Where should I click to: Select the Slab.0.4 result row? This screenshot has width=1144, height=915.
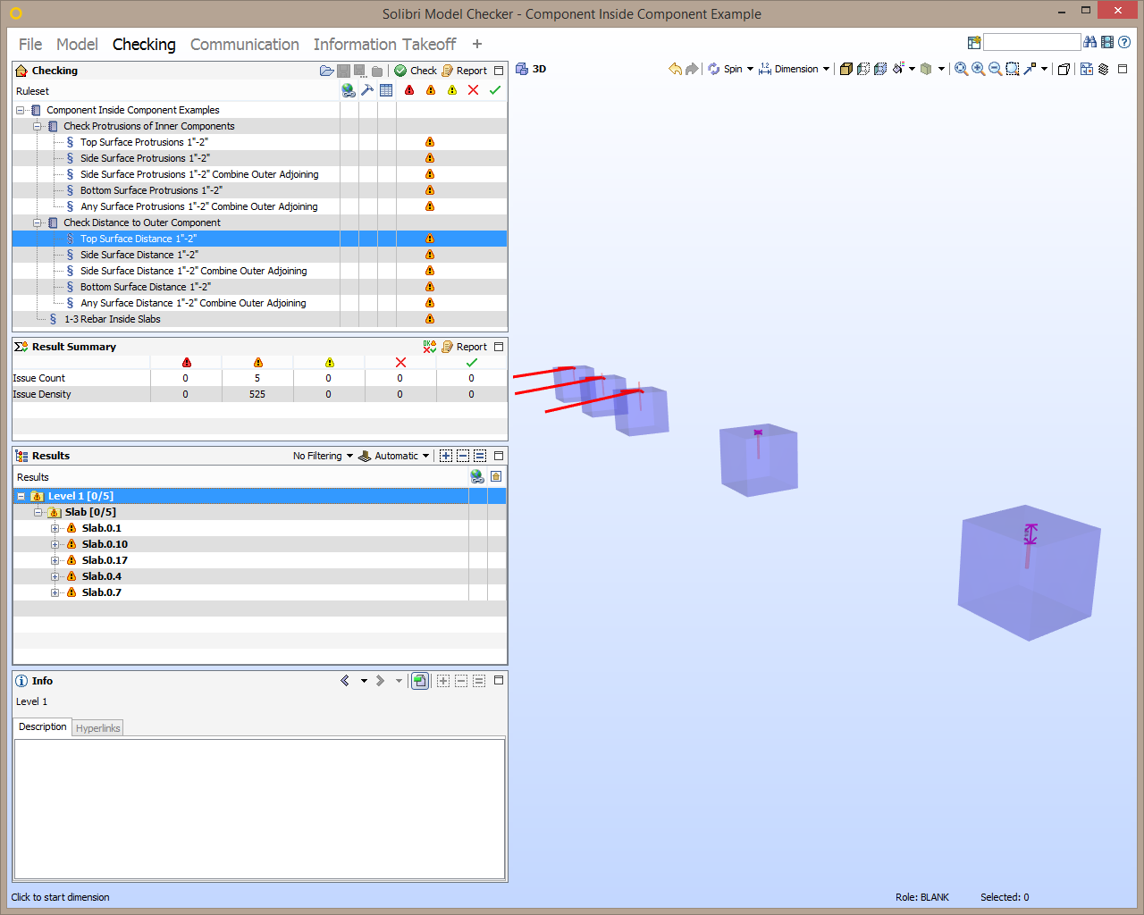259,576
